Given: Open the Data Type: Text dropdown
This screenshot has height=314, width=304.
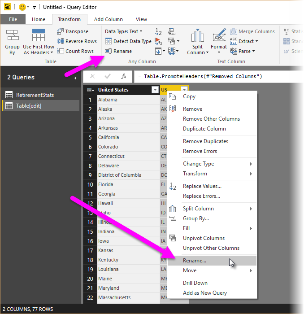Looking at the screenshot, I should click(123, 31).
